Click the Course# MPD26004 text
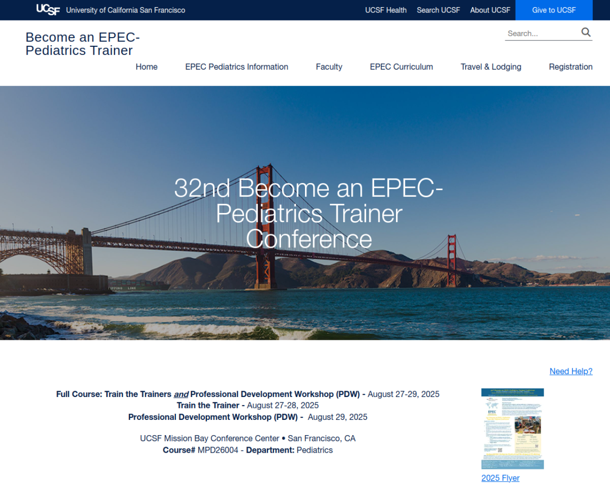This screenshot has width=610, height=488. [x=201, y=450]
